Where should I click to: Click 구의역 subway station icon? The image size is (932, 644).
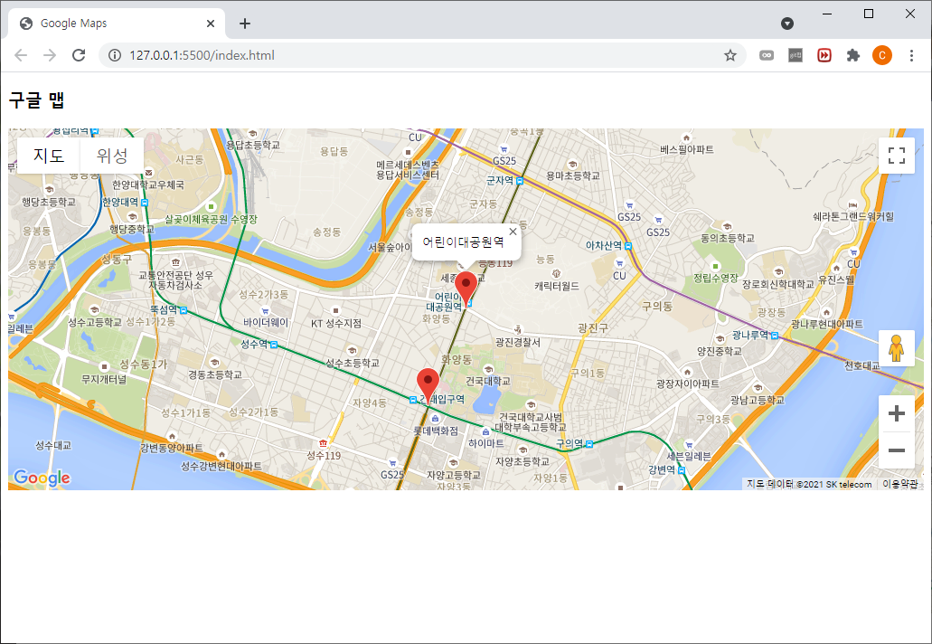(589, 444)
